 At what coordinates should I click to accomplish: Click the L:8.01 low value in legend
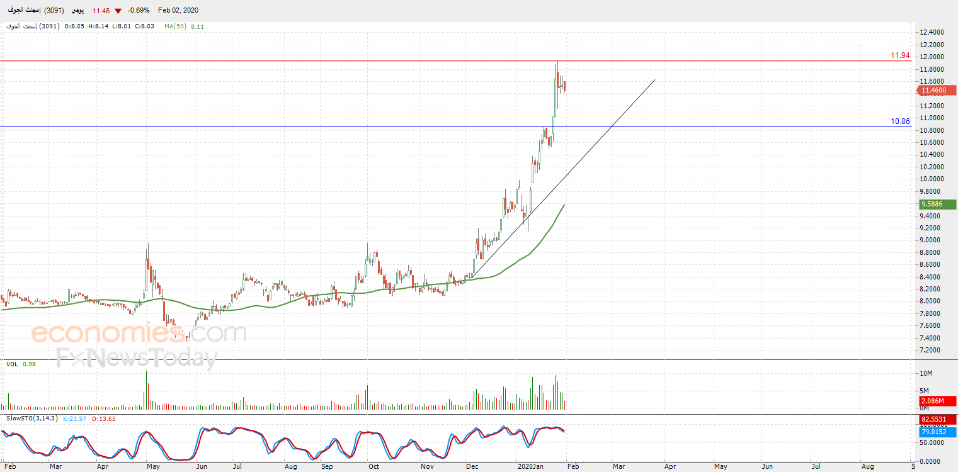click(x=121, y=26)
